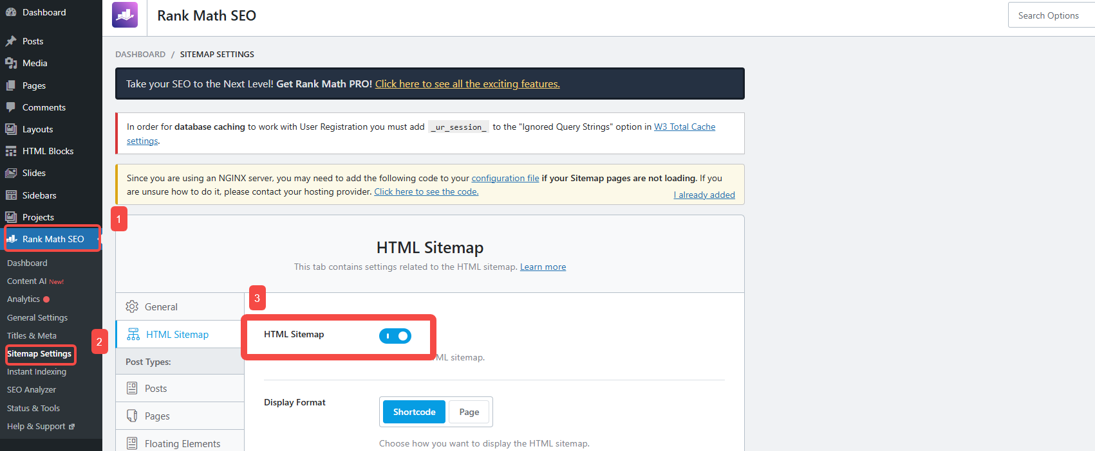The height and width of the screenshot is (451, 1095).
Task: Collapse the Rank Math SEO submenu arrow
Action: point(98,239)
